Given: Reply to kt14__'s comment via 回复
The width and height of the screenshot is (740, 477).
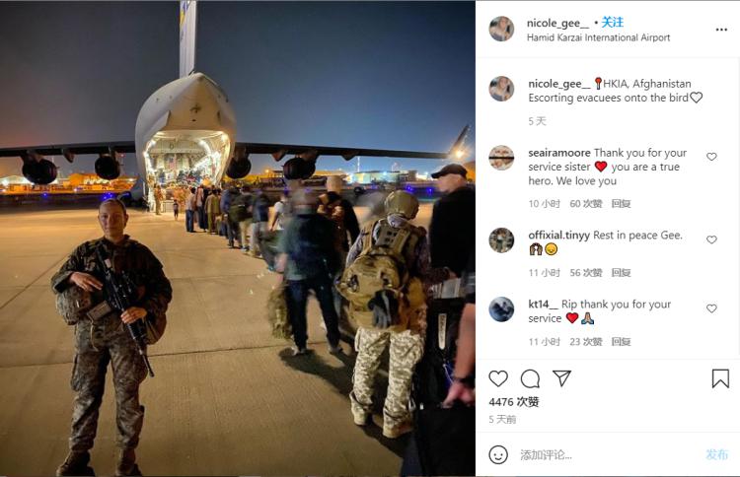Looking at the screenshot, I should click(x=621, y=341).
